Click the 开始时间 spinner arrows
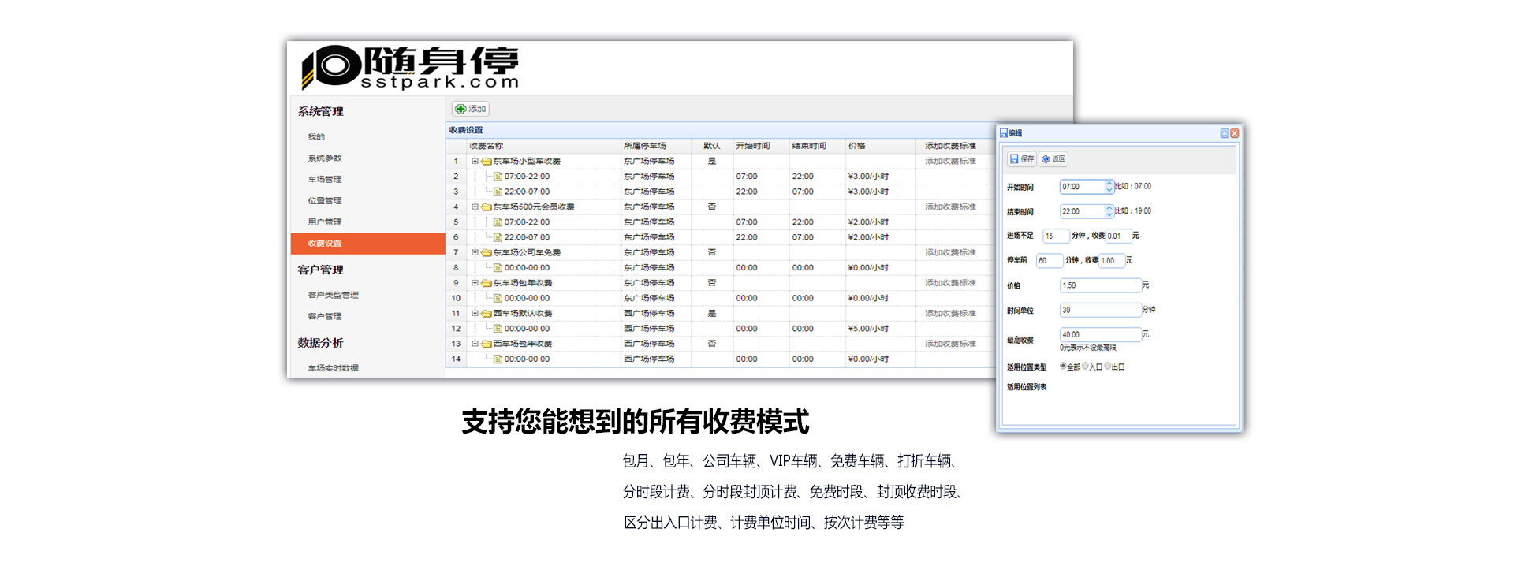Screen dimensions: 1514x566 (x=1109, y=187)
